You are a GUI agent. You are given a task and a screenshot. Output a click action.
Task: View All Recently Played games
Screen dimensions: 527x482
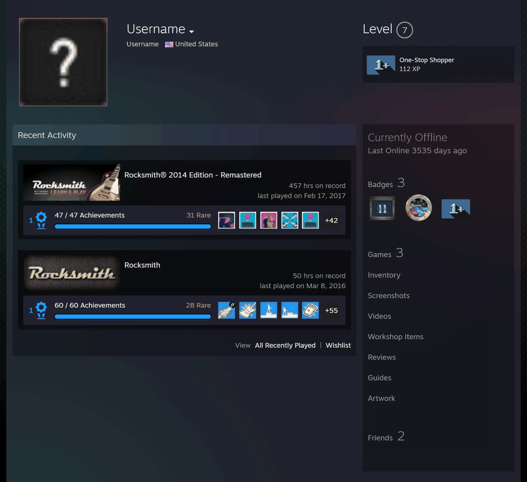click(285, 345)
